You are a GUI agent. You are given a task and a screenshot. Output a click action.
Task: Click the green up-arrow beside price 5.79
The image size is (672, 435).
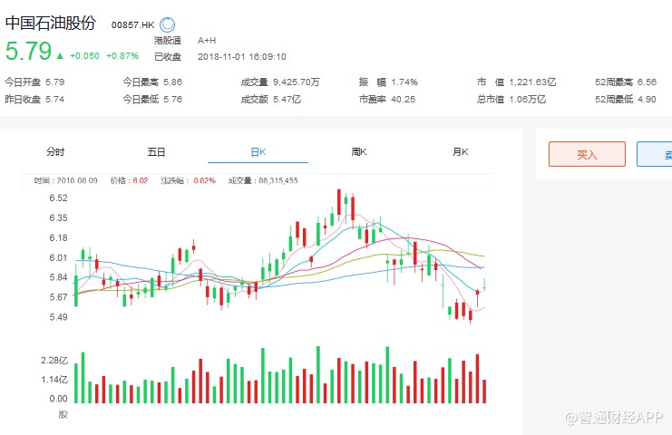[58, 55]
